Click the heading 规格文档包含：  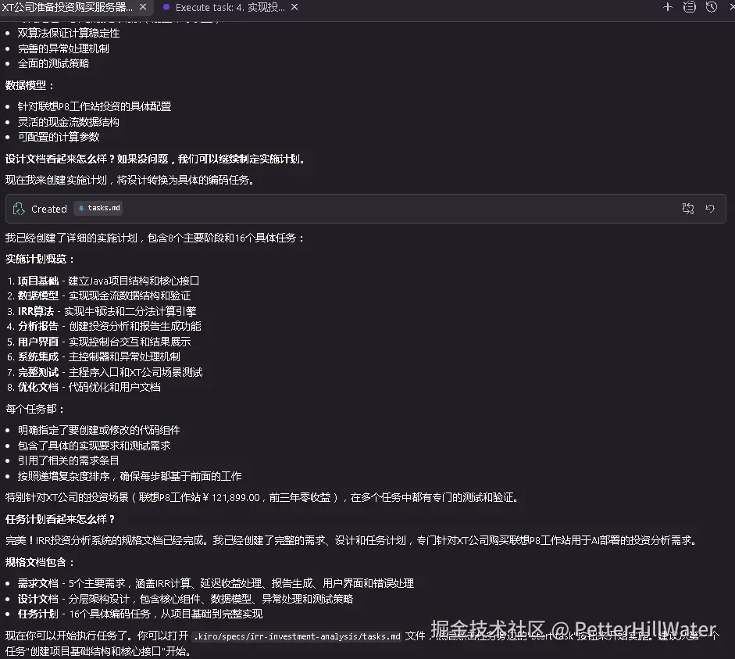[40, 562]
